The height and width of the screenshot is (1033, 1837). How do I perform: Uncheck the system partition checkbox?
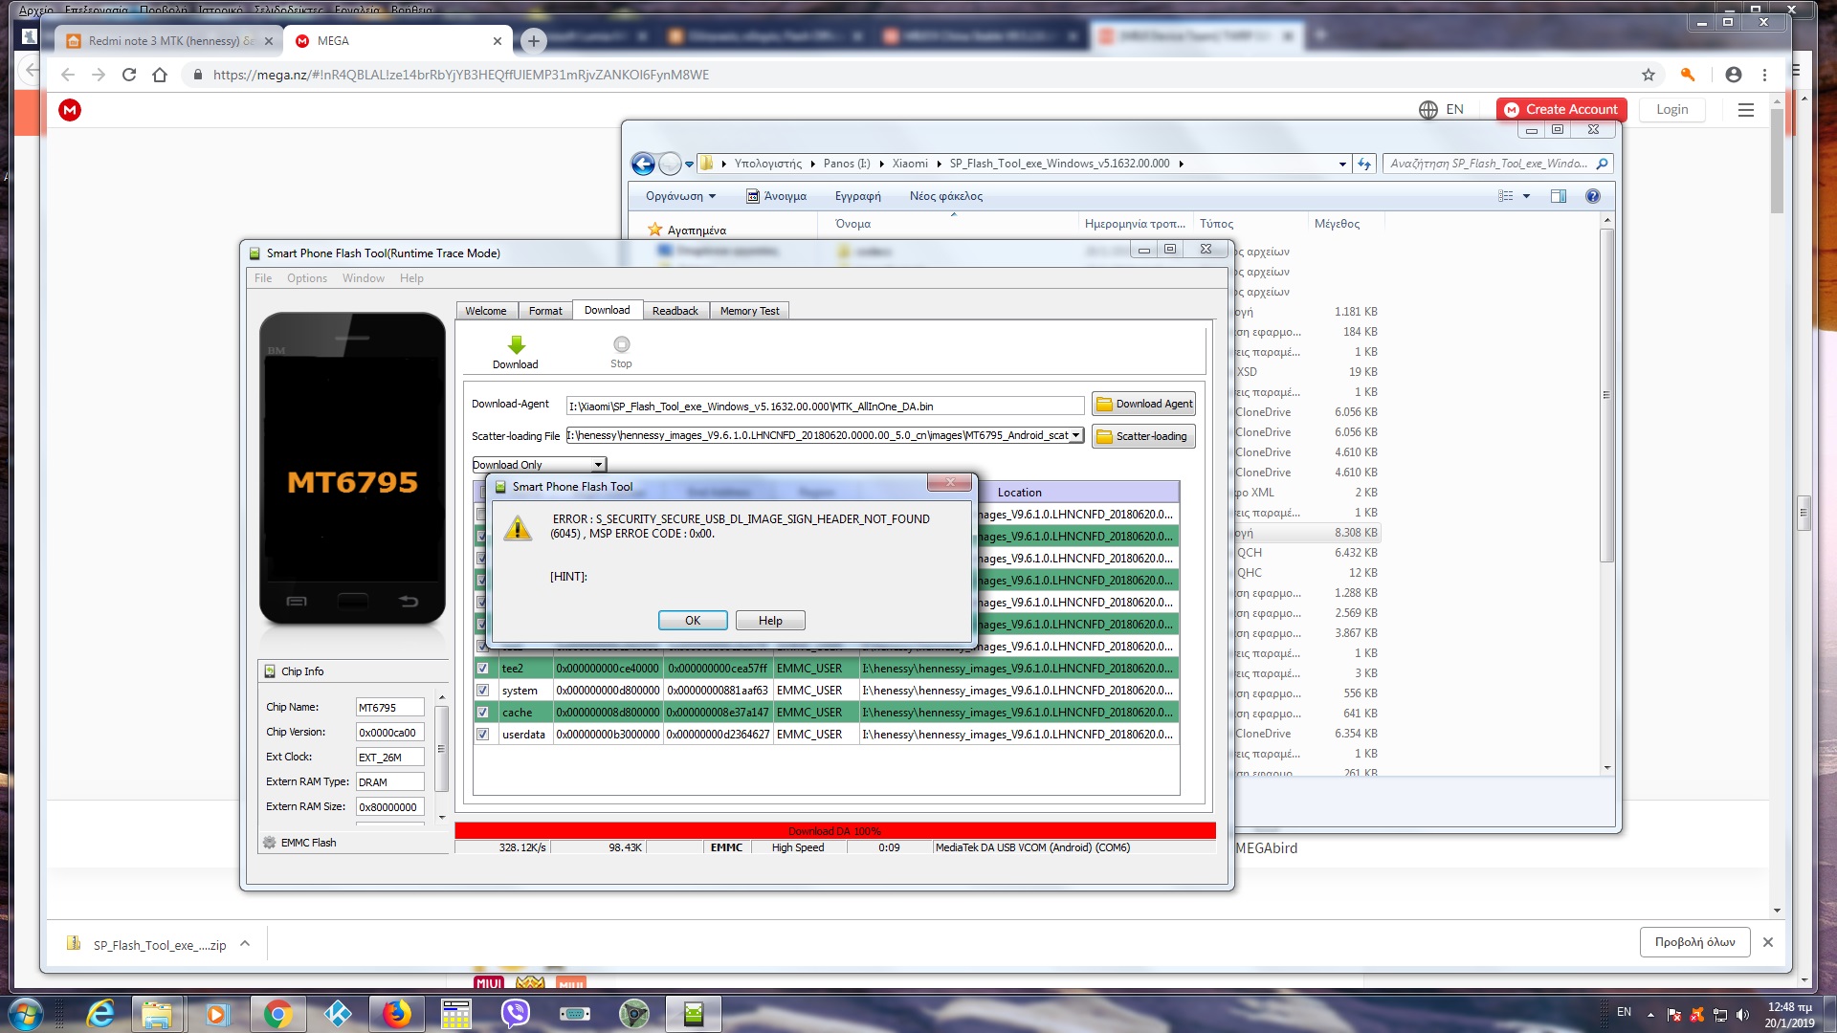[482, 691]
